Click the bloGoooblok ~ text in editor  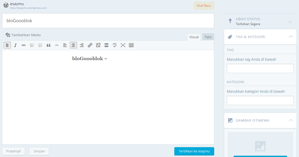pyautogui.click(x=90, y=59)
